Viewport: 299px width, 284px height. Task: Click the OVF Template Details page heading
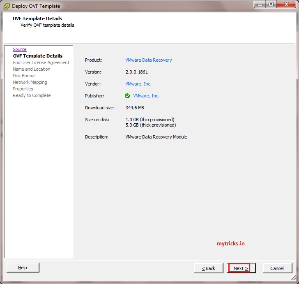[37, 18]
